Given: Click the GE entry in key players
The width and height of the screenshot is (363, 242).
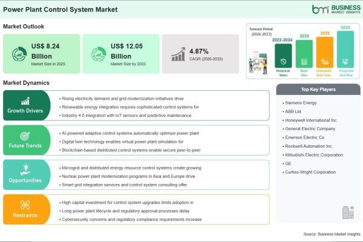Looking at the screenshot, I should click(x=287, y=163).
